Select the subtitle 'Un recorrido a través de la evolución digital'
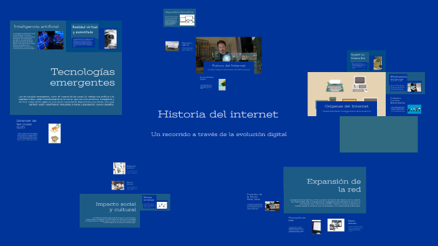Image resolution: width=438 pixels, height=246 pixels. (x=219, y=134)
